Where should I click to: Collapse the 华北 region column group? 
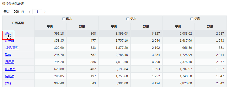click(128, 19)
